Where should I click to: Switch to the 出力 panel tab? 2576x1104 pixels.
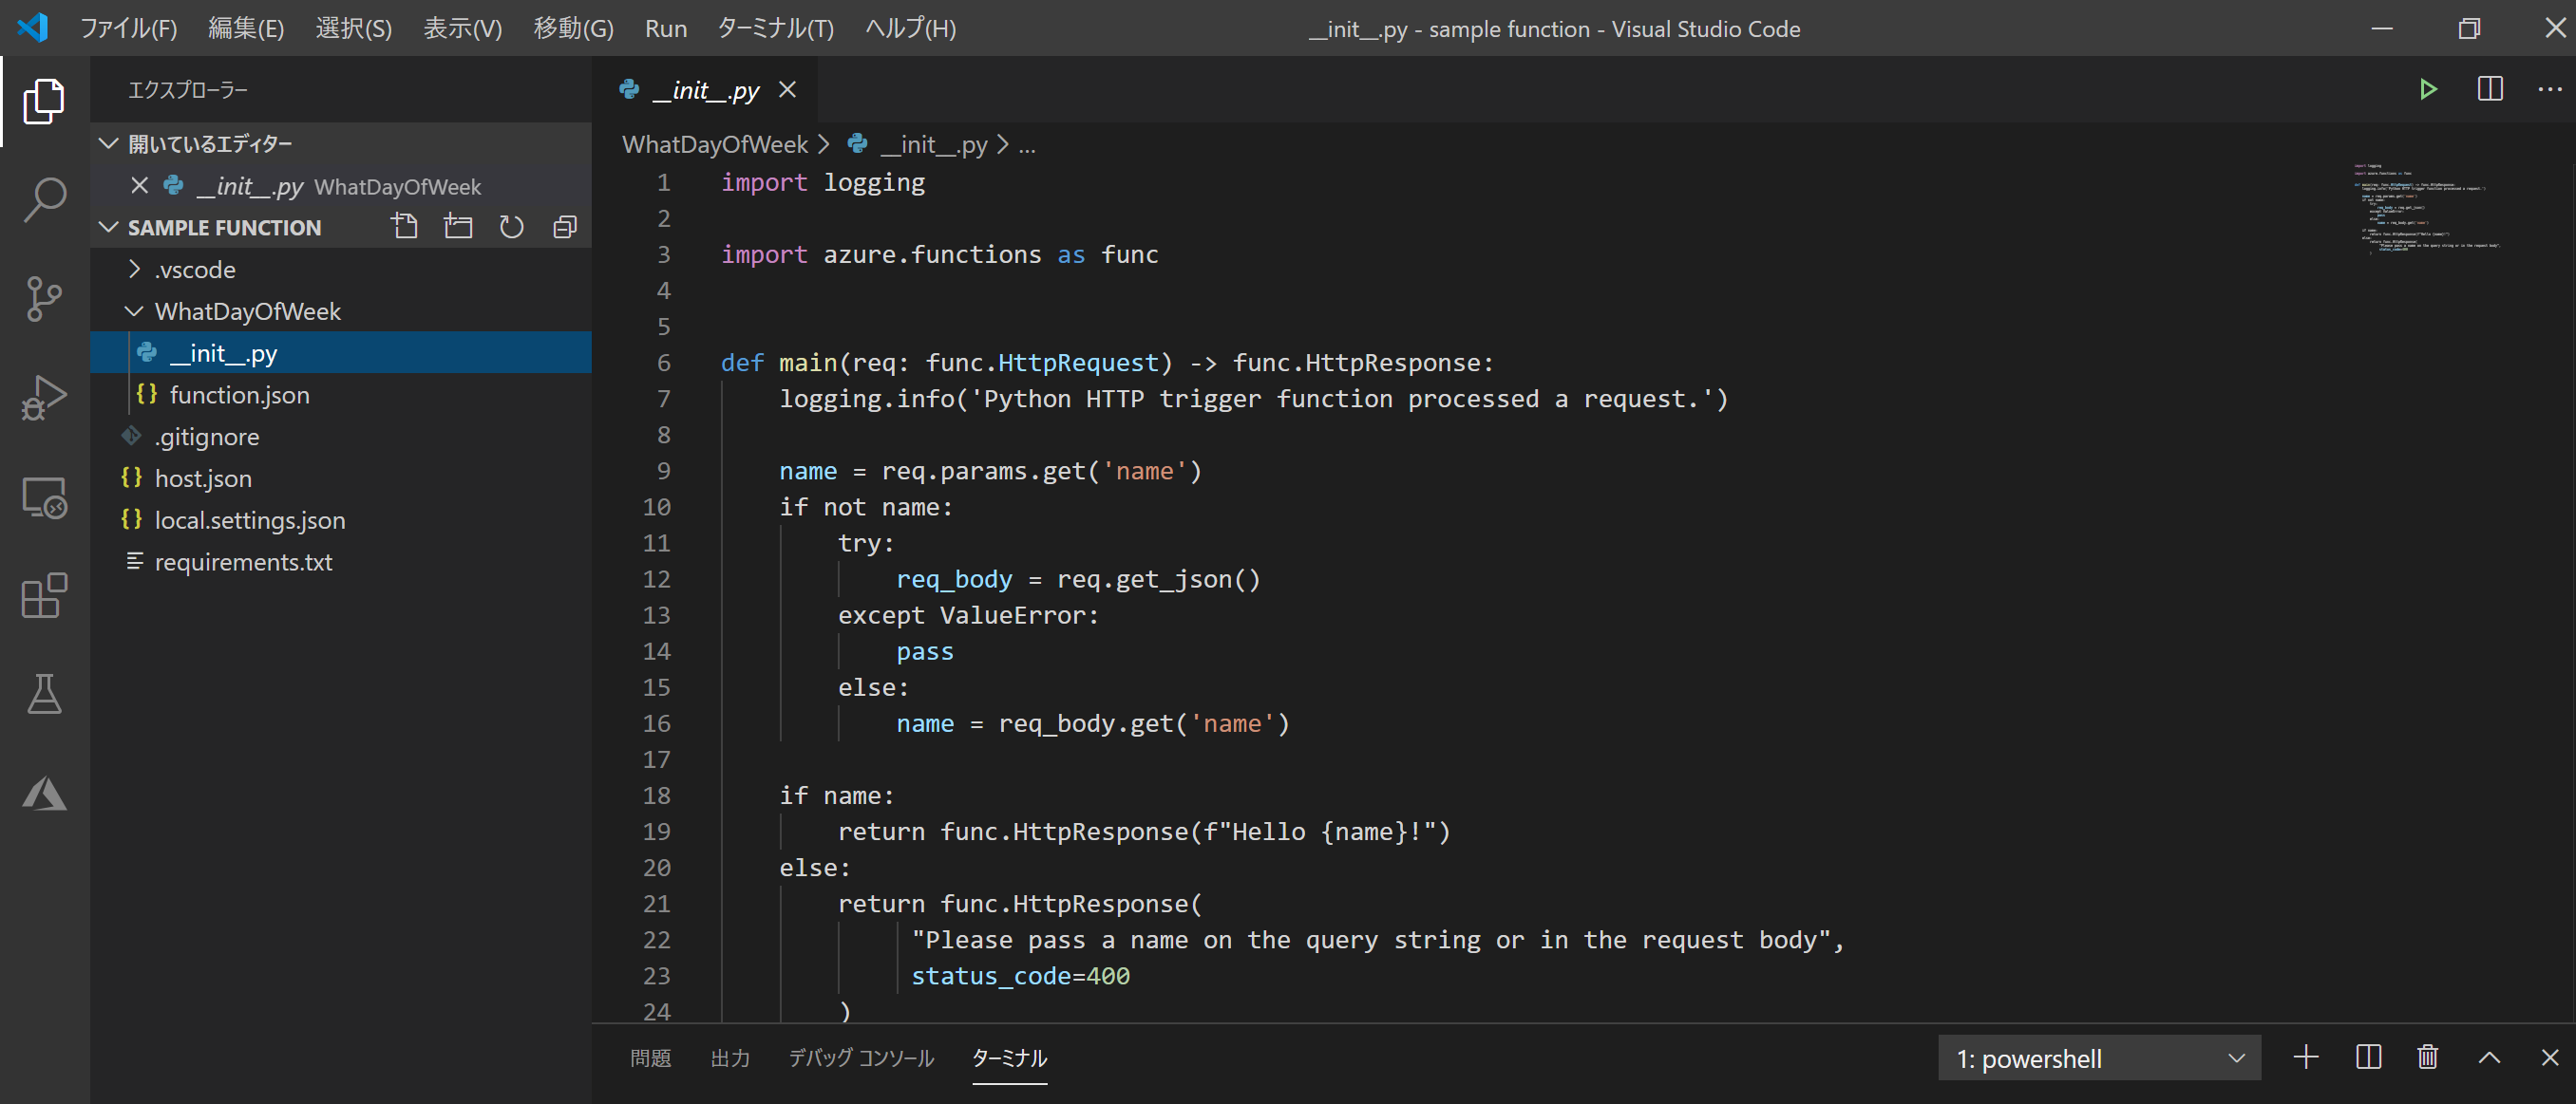tap(730, 1058)
